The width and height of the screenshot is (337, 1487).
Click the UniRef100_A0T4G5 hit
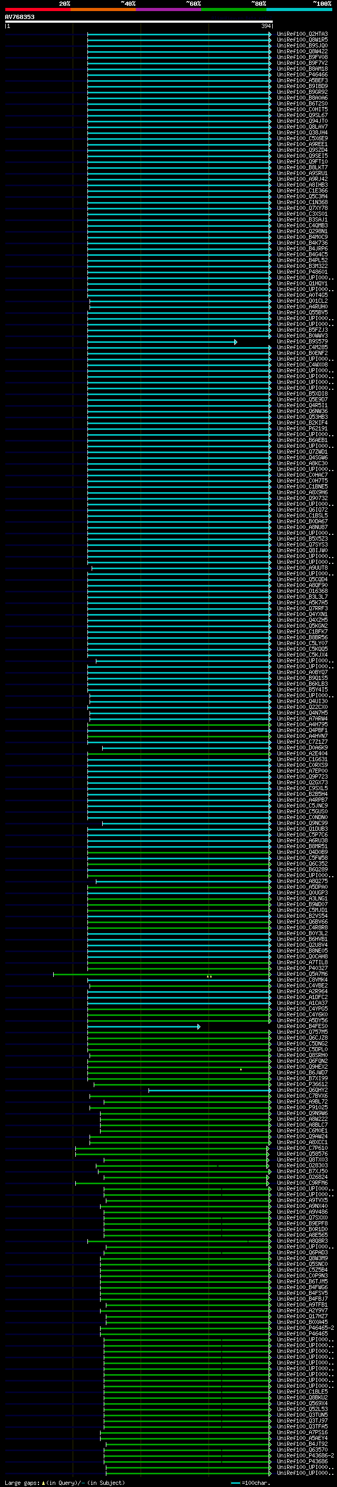pos(302,295)
